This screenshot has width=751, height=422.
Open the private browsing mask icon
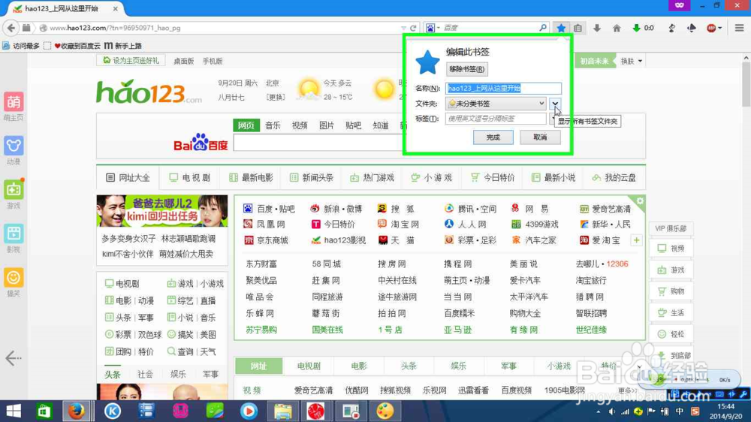pos(679,5)
